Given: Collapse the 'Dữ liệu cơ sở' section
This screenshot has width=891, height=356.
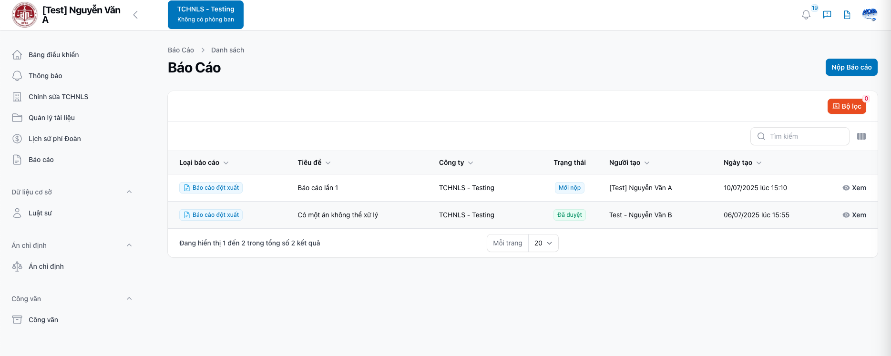Looking at the screenshot, I should pos(129,192).
